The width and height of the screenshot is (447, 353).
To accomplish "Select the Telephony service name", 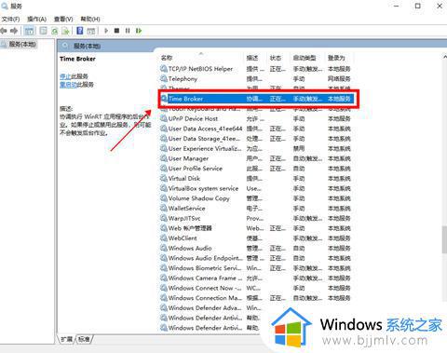I will point(183,79).
